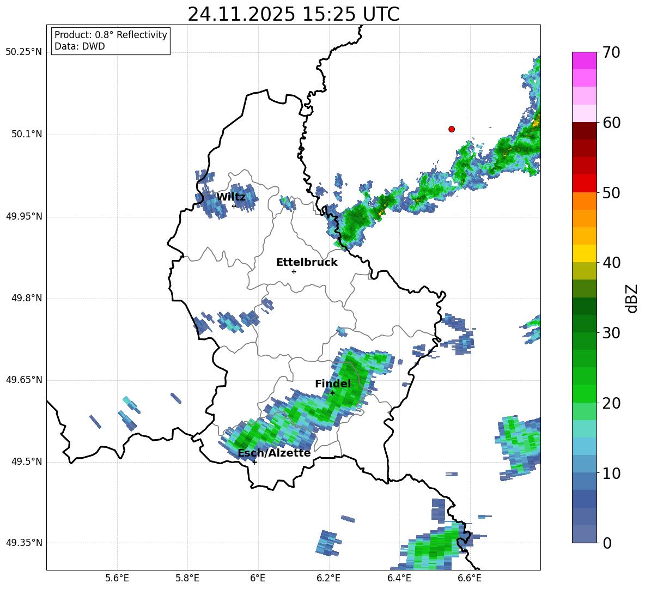Click the red station dot marker
645x589 pixels.
click(452, 129)
